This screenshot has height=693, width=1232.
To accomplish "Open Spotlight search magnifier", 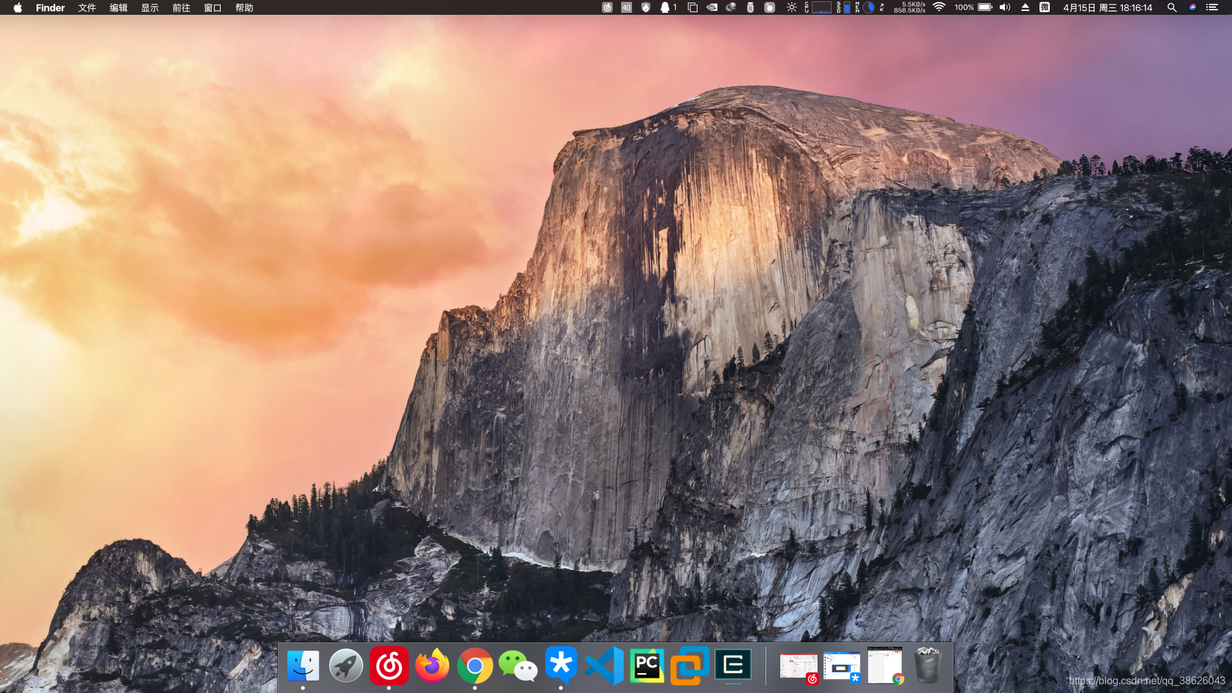I will (x=1172, y=8).
